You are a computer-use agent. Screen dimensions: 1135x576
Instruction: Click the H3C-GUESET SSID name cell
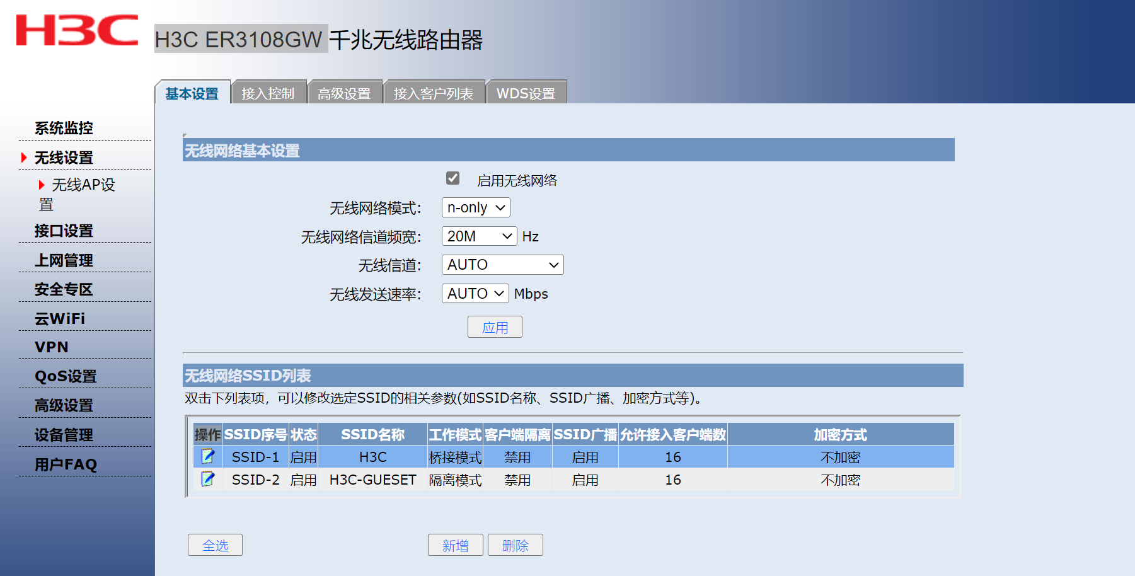(373, 480)
